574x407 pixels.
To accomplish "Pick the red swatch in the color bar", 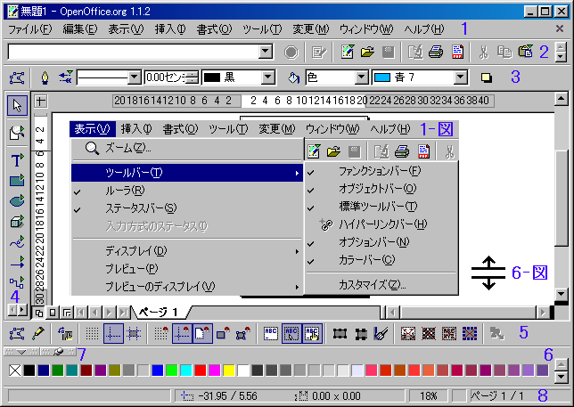I will [x=201, y=370].
